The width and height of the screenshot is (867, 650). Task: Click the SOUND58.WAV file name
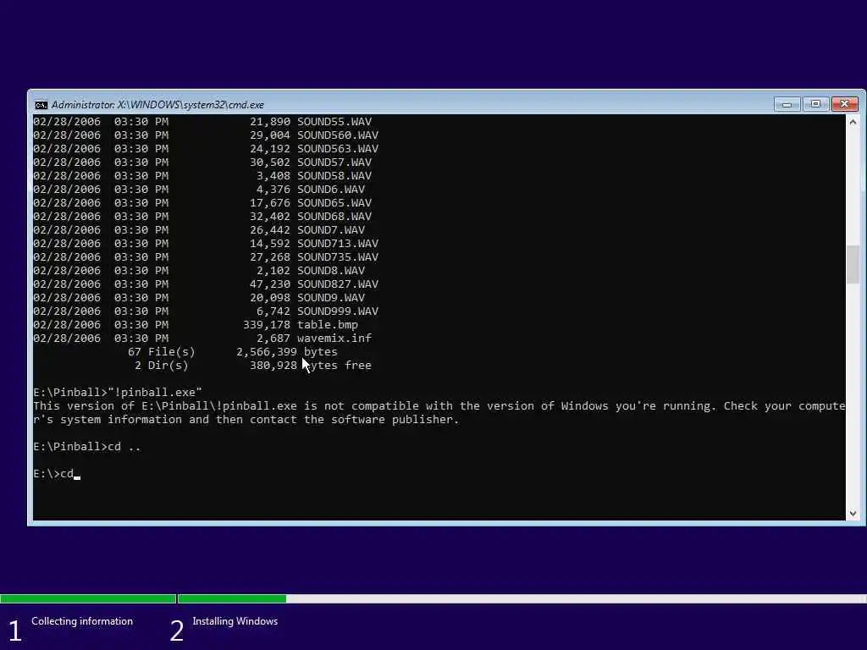tap(334, 176)
